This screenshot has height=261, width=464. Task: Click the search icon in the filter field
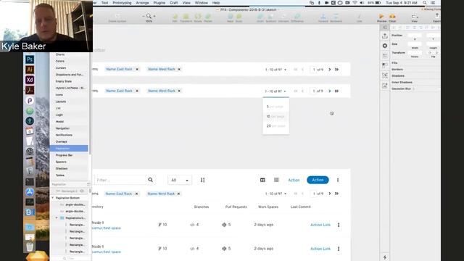[150, 180]
